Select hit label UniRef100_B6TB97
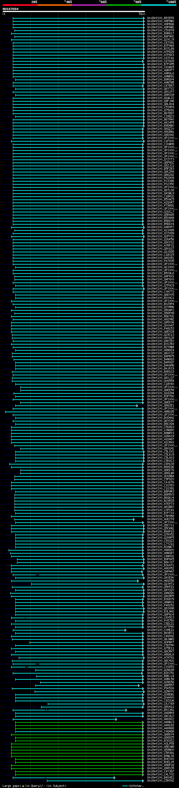This screenshot has height=788, width=179. point(160,113)
